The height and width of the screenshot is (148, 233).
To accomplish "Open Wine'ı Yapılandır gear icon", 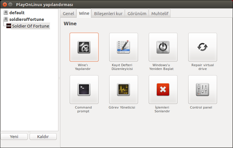I will pos(84,47).
